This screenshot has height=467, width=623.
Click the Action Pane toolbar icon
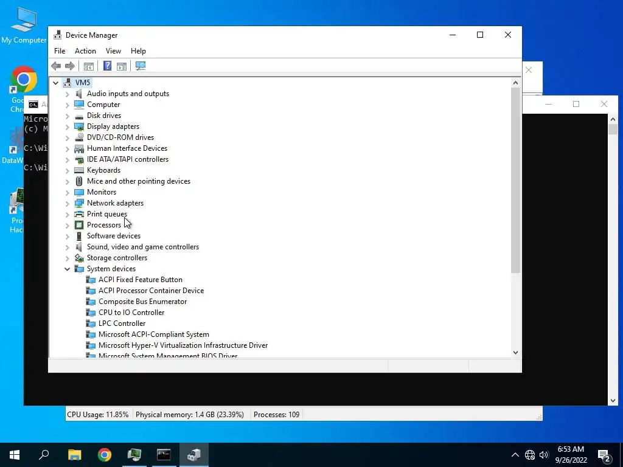coord(122,66)
